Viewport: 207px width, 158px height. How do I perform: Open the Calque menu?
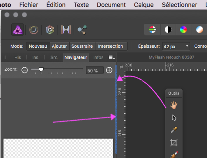coord(144,5)
